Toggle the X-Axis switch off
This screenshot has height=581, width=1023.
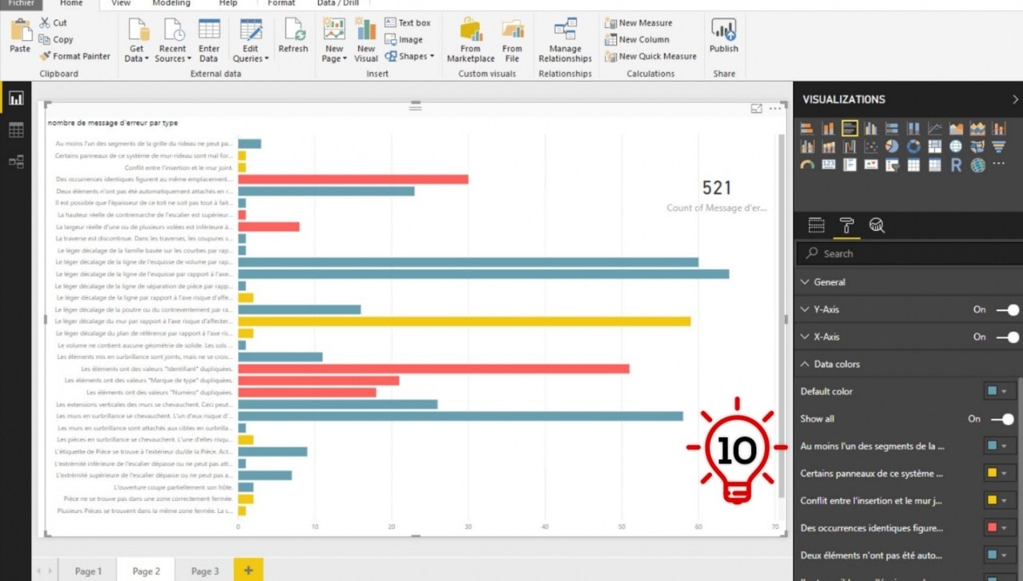(x=1008, y=337)
